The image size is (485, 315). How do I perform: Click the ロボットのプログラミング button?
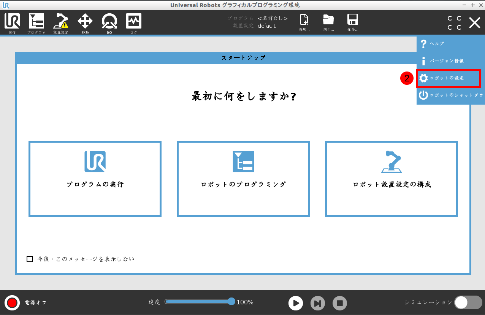[243, 178]
